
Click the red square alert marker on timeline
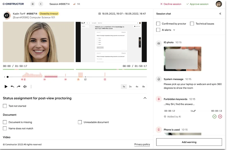tap(105, 79)
